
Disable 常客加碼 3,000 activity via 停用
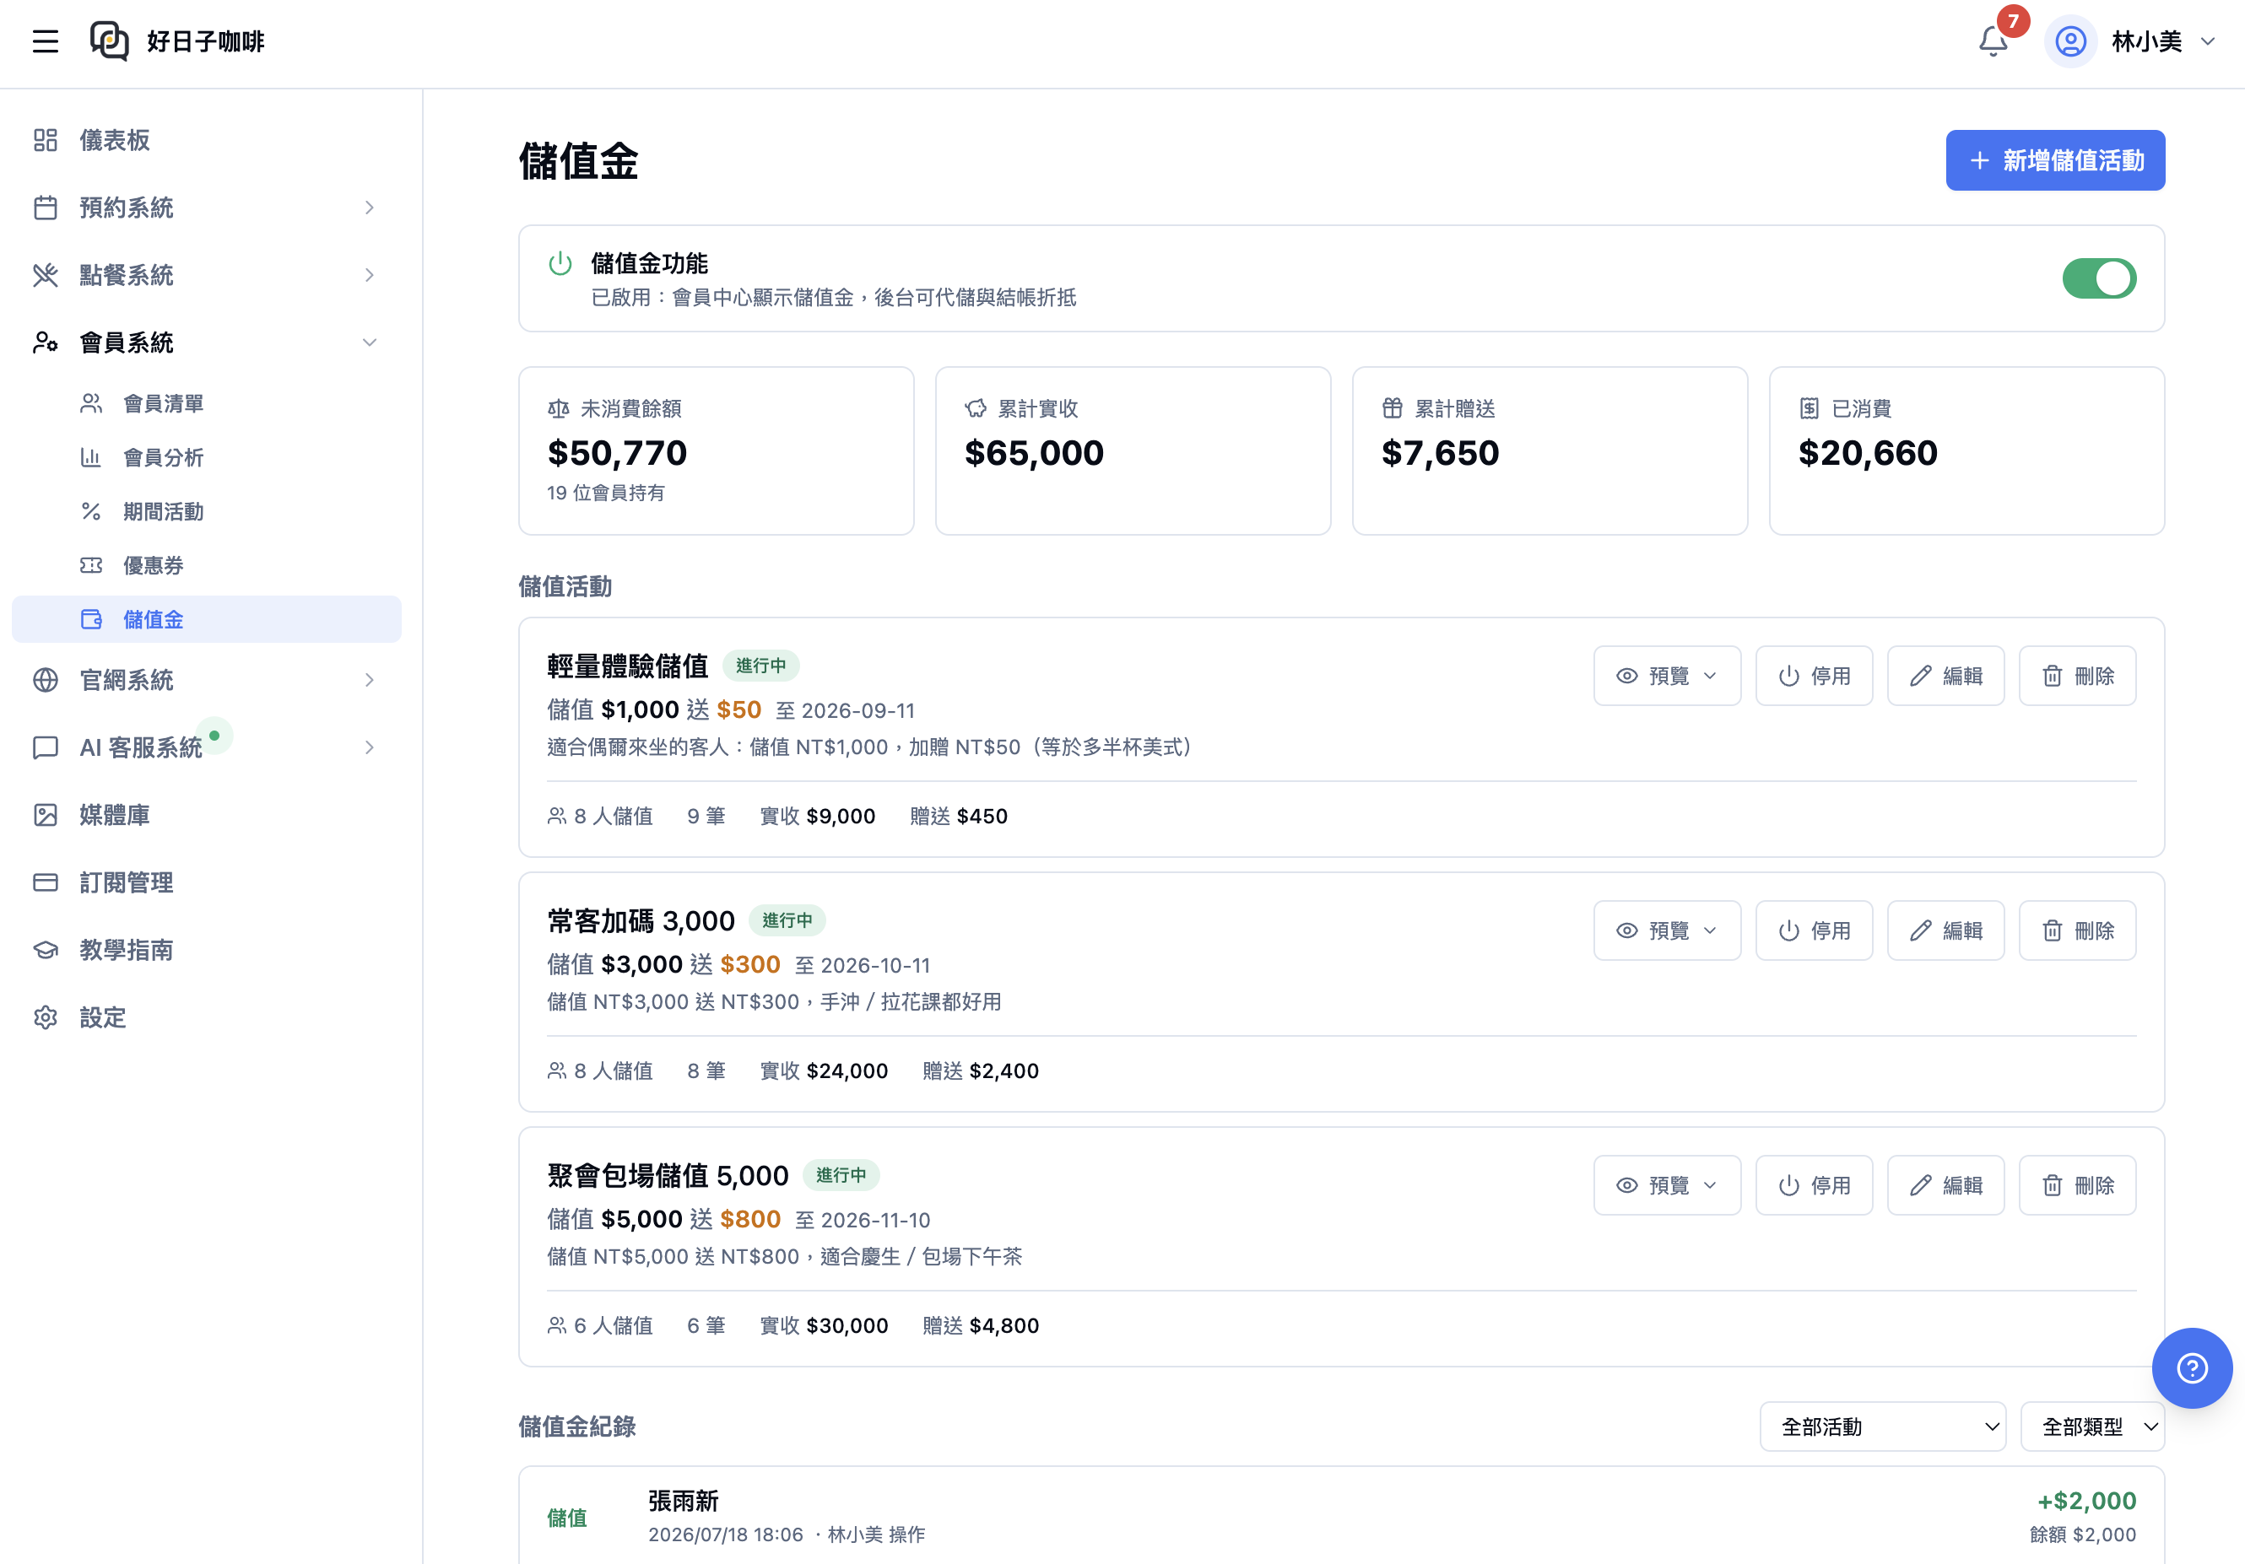[x=1814, y=930]
